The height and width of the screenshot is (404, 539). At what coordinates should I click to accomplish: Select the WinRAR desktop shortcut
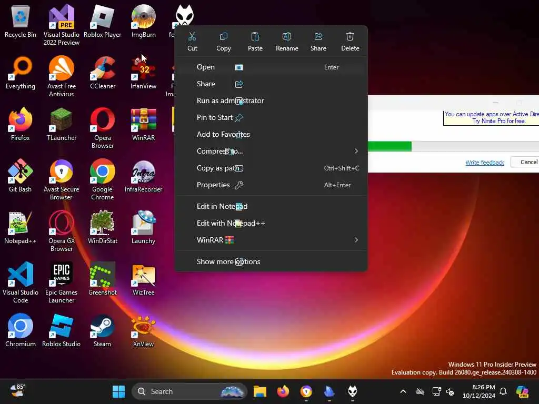pyautogui.click(x=143, y=125)
